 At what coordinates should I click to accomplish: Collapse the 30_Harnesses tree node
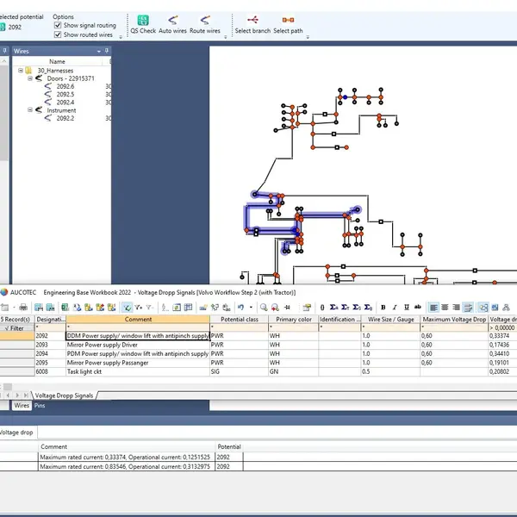point(19,71)
